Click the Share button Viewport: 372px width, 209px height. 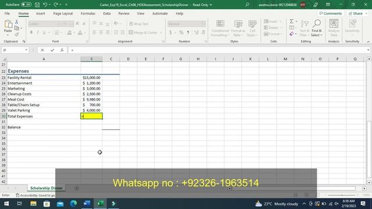tap(357, 13)
